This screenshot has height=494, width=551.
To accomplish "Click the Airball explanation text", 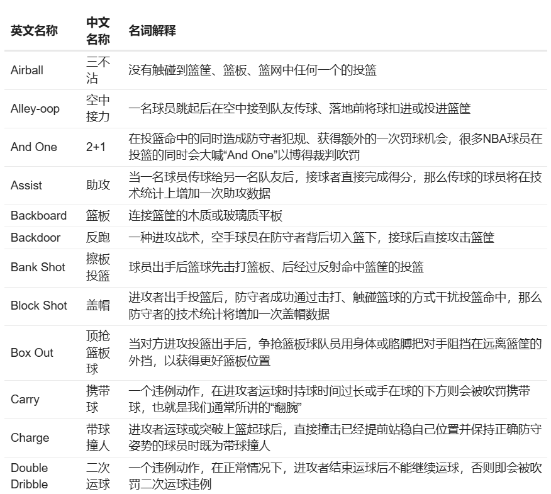I will (252, 70).
